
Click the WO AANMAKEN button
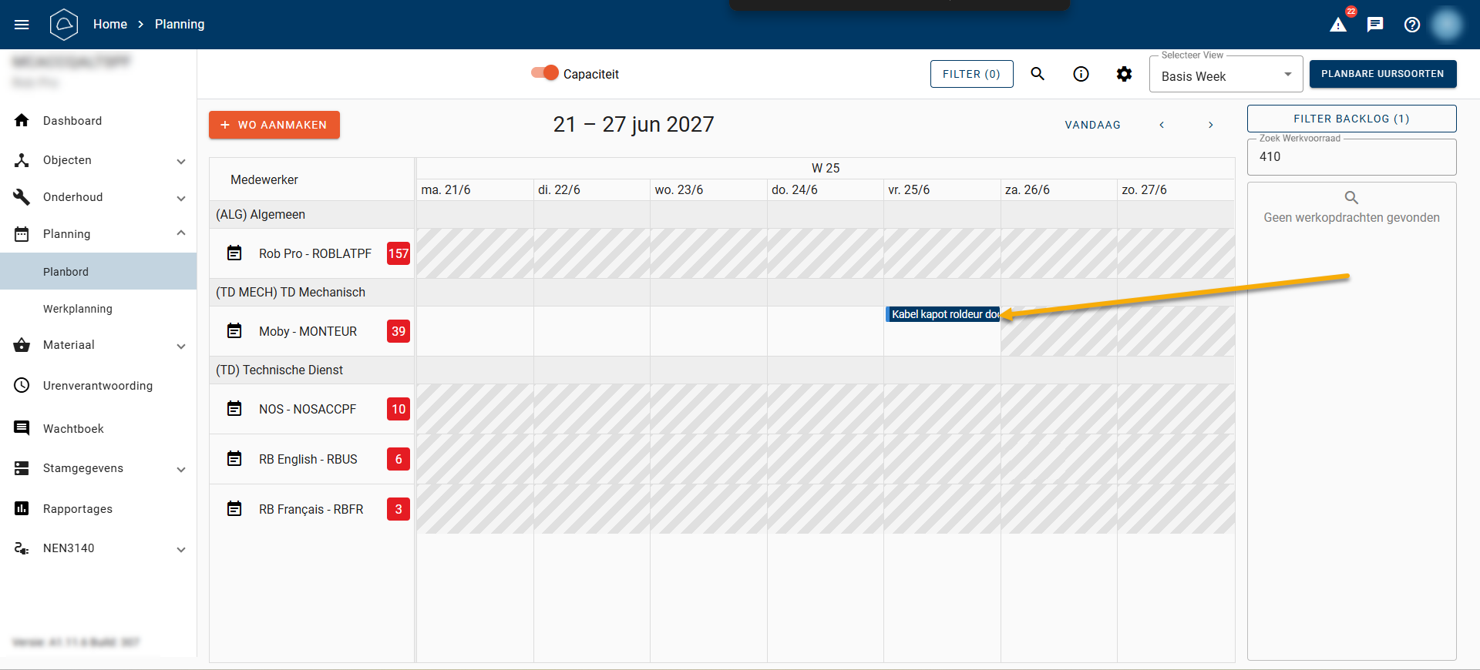(274, 125)
